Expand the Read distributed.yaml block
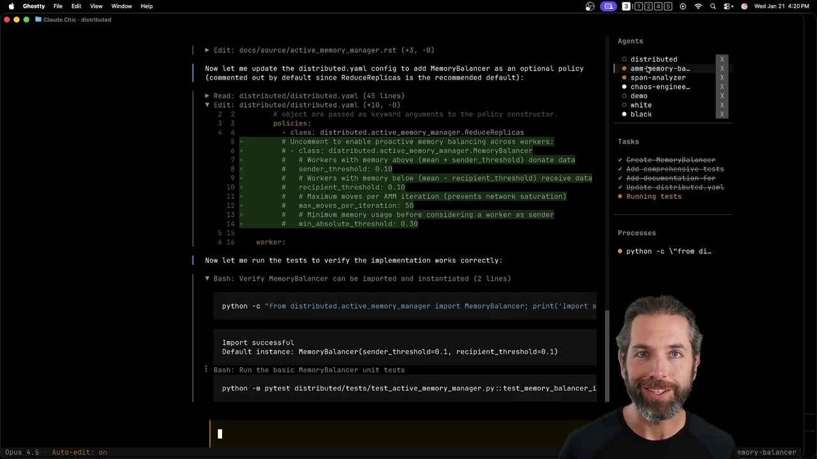 pos(207,96)
